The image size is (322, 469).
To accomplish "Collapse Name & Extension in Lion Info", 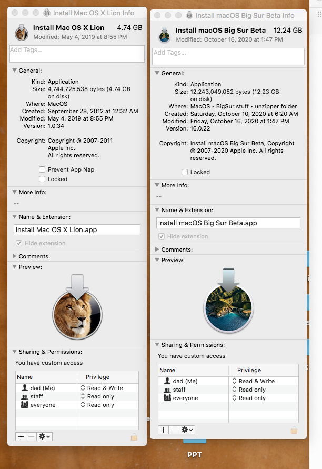I will 14,217.
